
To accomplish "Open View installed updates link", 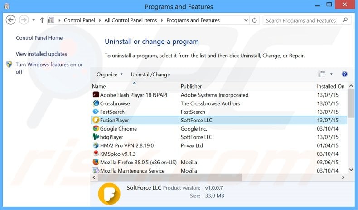I will [41, 54].
